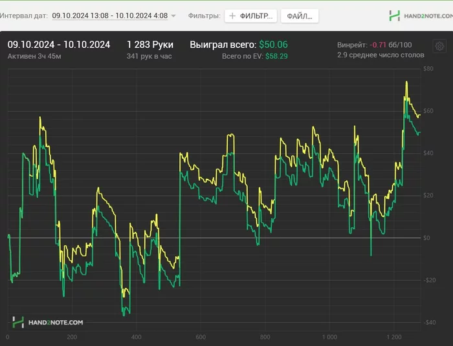Open the chart settings gear icon
Viewport: 453px width, 346px height.
tap(439, 46)
